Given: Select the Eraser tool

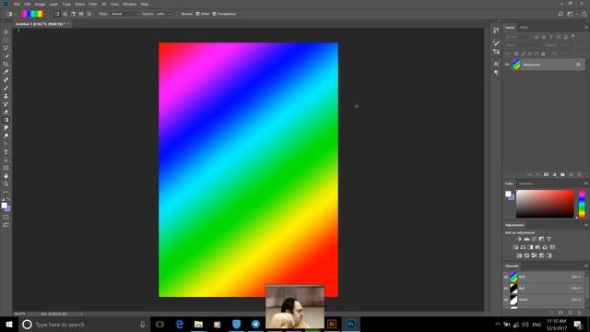Looking at the screenshot, I should 6,112.
